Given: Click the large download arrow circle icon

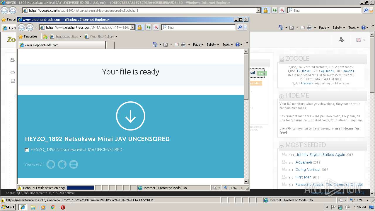Looking at the screenshot, I should [130, 116].
